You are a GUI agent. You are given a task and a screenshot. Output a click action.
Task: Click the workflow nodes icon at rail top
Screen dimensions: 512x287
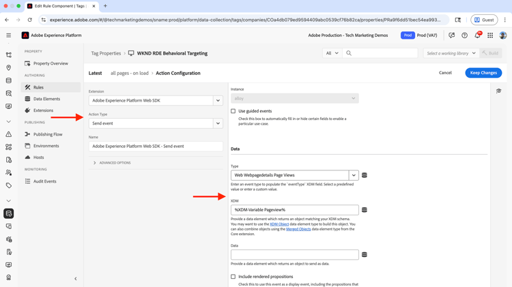[x=9, y=55]
